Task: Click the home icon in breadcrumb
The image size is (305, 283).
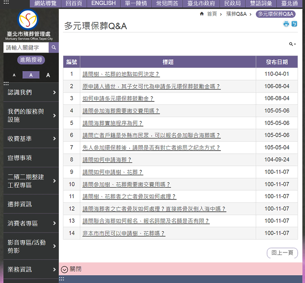Action: pyautogui.click(x=202, y=14)
